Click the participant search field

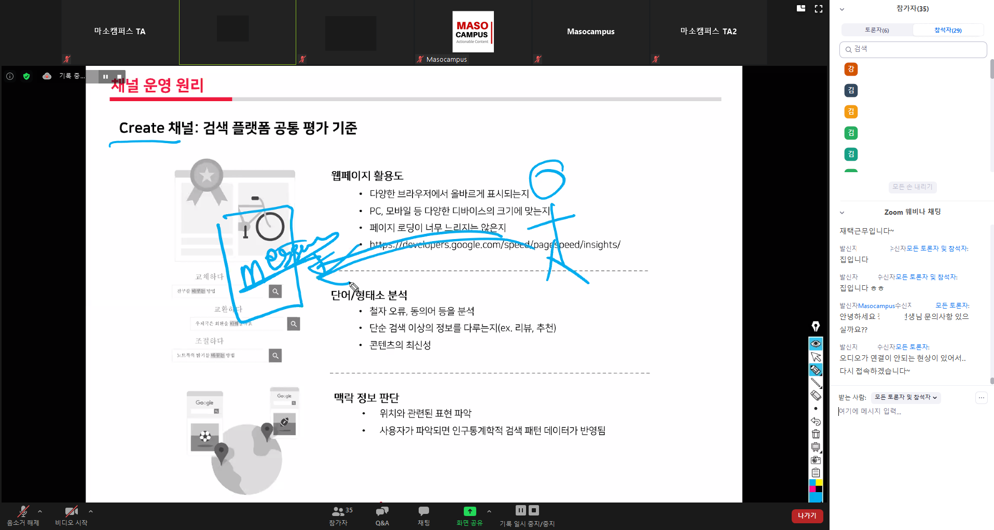[x=913, y=49]
